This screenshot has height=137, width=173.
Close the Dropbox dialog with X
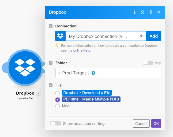[x=159, y=12]
